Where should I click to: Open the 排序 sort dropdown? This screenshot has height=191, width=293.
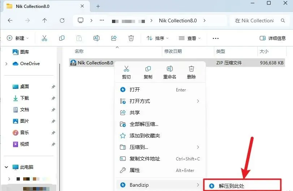pyautogui.click(x=158, y=38)
